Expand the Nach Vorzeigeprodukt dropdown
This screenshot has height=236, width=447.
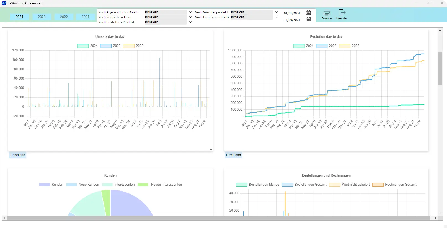(277, 12)
